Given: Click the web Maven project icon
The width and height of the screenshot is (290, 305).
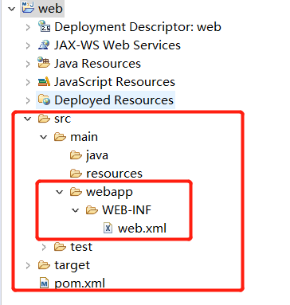Looking at the screenshot, I should (x=28, y=7).
